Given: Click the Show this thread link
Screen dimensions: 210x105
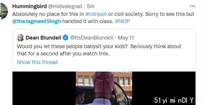Looking at the screenshot, I should point(37,62).
